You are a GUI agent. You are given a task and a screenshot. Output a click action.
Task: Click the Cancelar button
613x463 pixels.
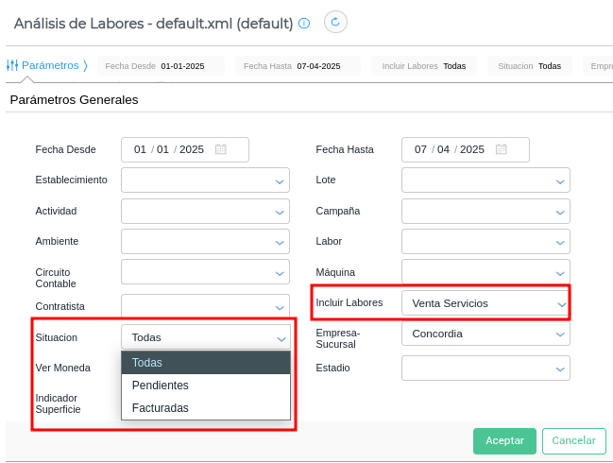click(573, 440)
